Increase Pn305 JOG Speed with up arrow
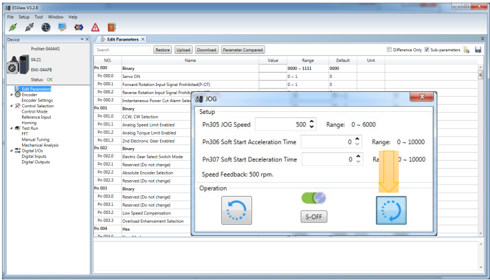The image size is (490, 280). pyautogui.click(x=311, y=121)
